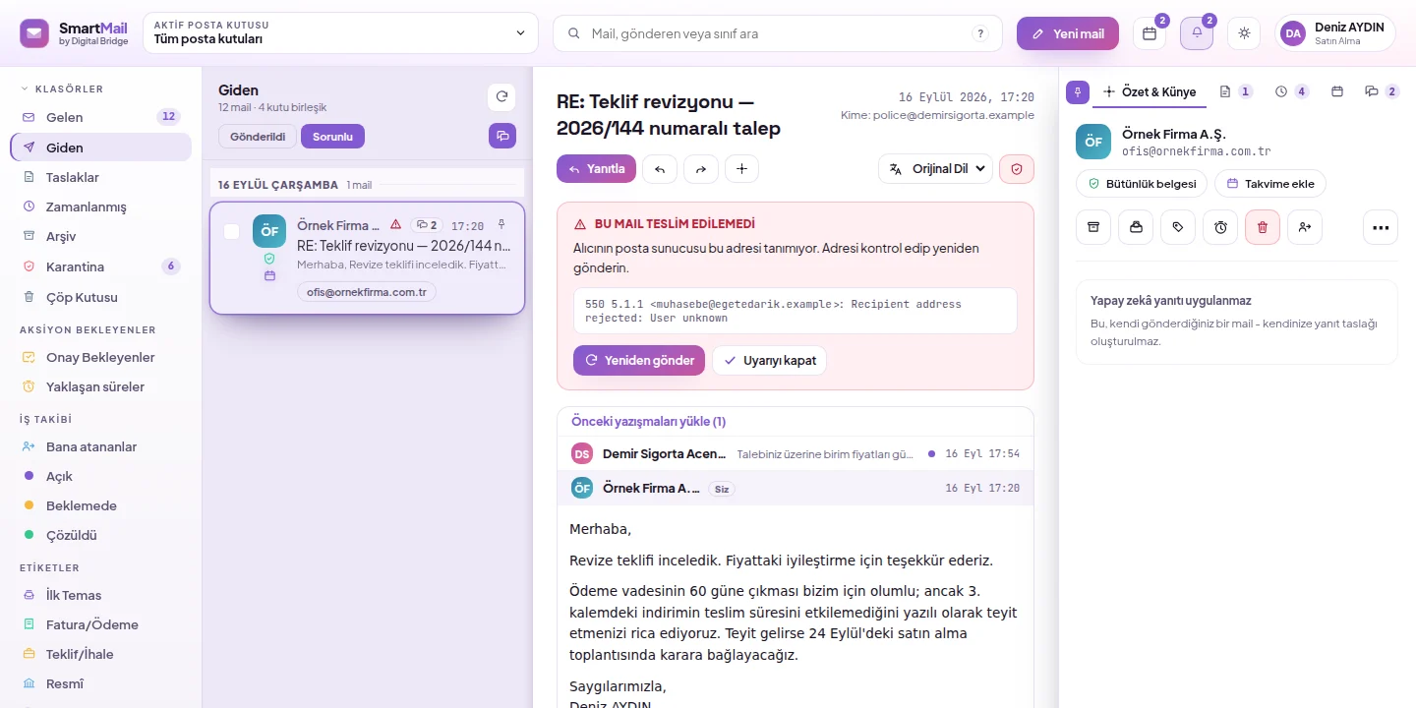The width and height of the screenshot is (1416, 708).
Task: Open the Aktif Posta Kutusu dropdown
Action: [x=340, y=32]
